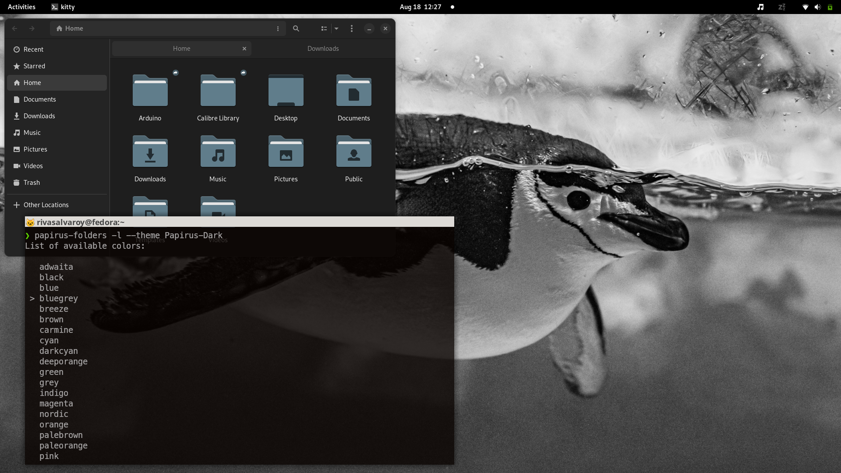Open the Public folder icon
Screen dimensions: 841x473
(353, 151)
